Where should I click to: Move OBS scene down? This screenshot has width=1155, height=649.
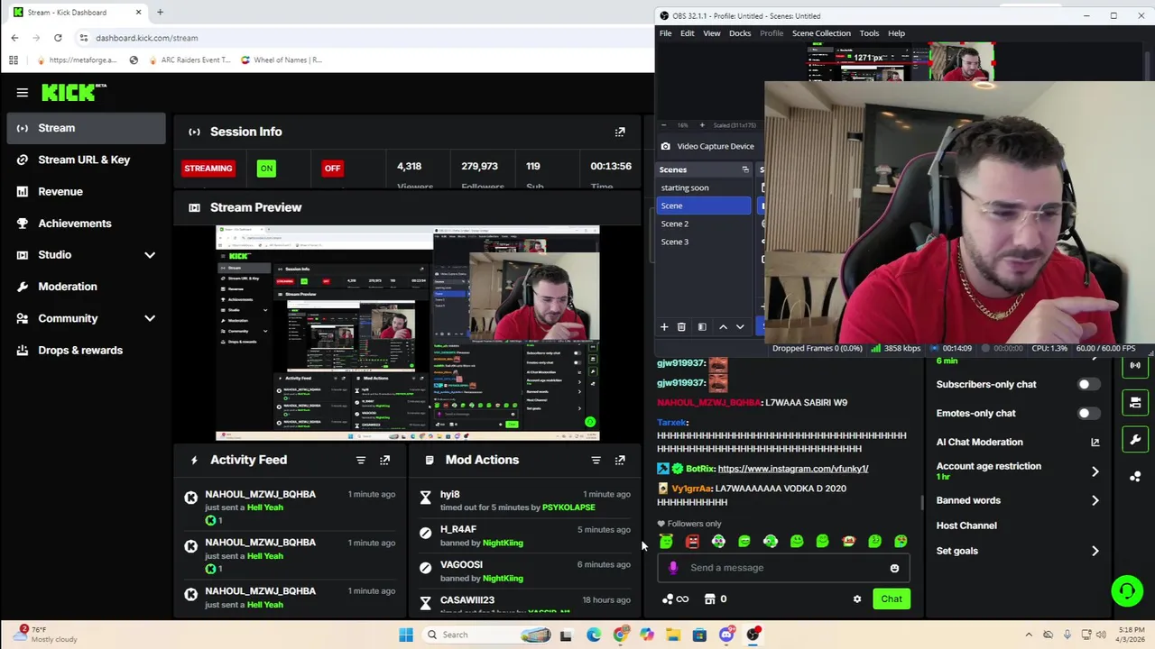click(740, 327)
